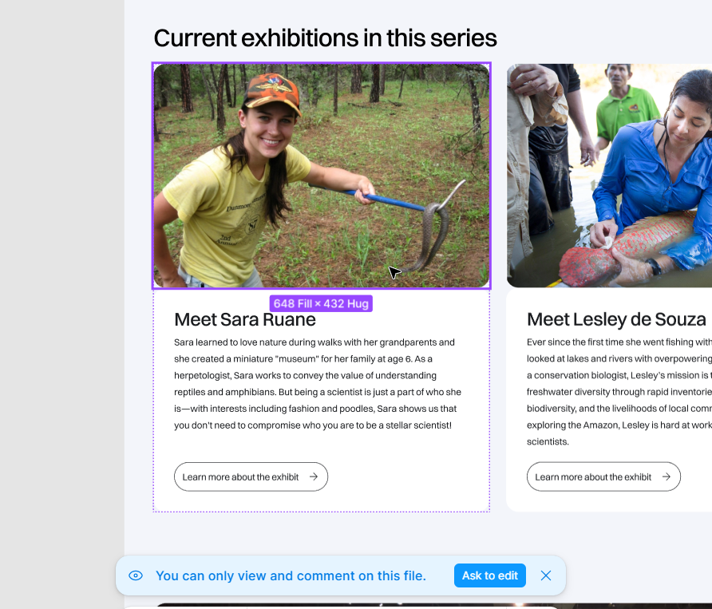This screenshot has width=712, height=609.
Task: Select the Sara Ruane photo with the snake
Action: click(321, 176)
